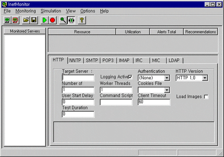Screen dimensions: 224x157
Task: Click the add monitored server computer icon
Action: (x=7, y=20)
